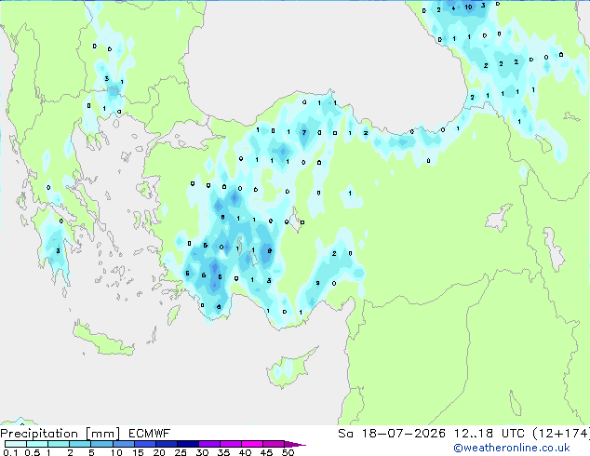Viewport: 590px width, 456px height.
Task: Click the 25–30 mm dark blue legend swatch
Action: click(x=187, y=444)
